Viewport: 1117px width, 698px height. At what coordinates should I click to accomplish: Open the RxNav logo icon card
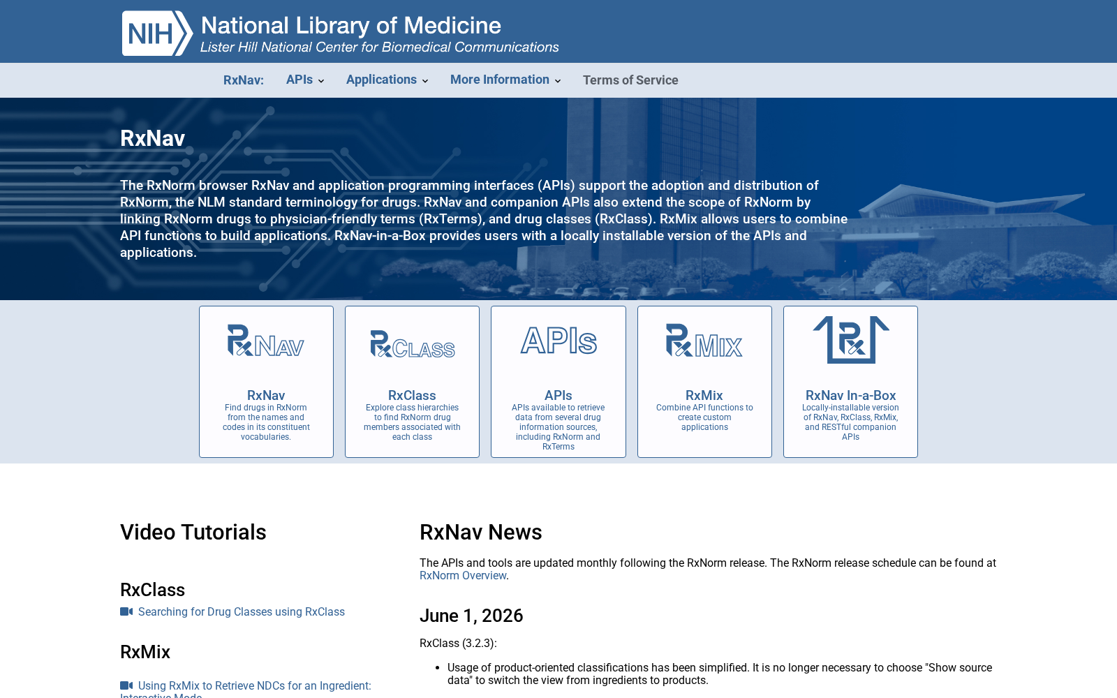(x=266, y=341)
